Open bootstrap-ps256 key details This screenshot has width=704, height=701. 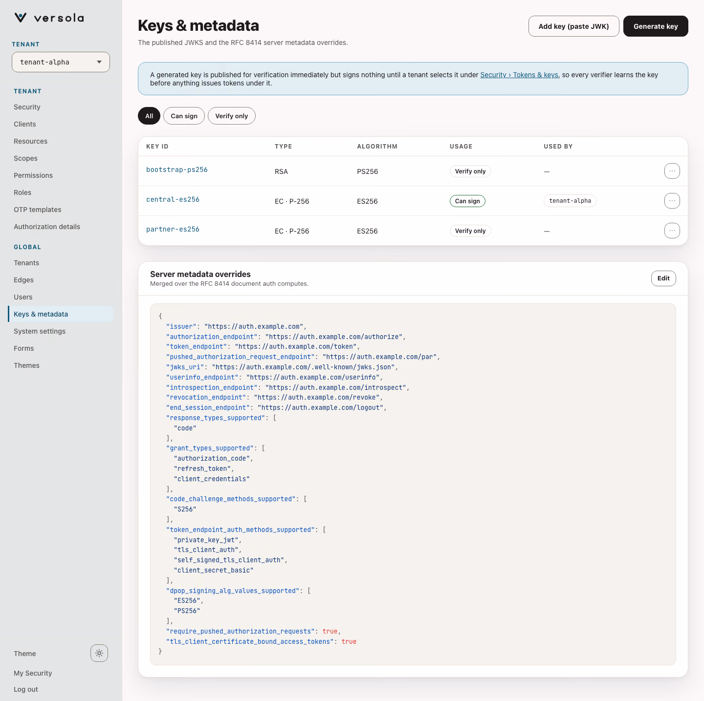[x=177, y=170]
